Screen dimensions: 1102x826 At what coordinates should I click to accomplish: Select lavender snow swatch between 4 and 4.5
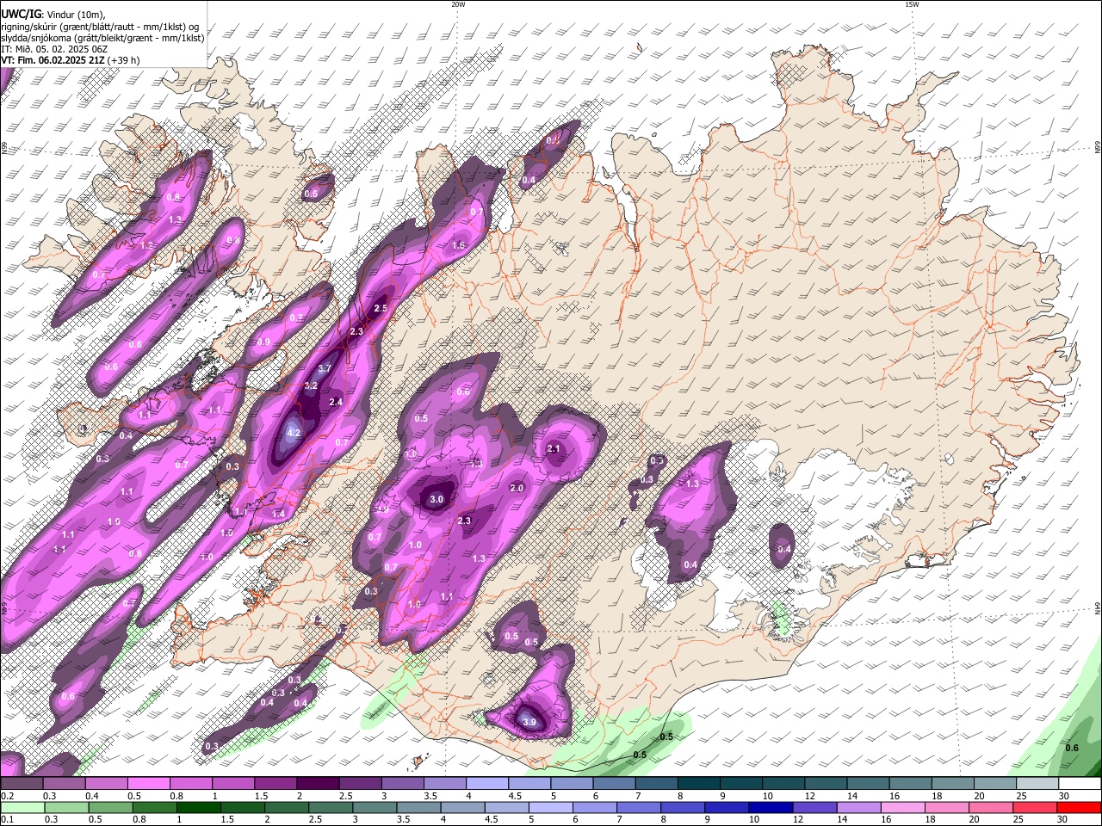point(487,784)
